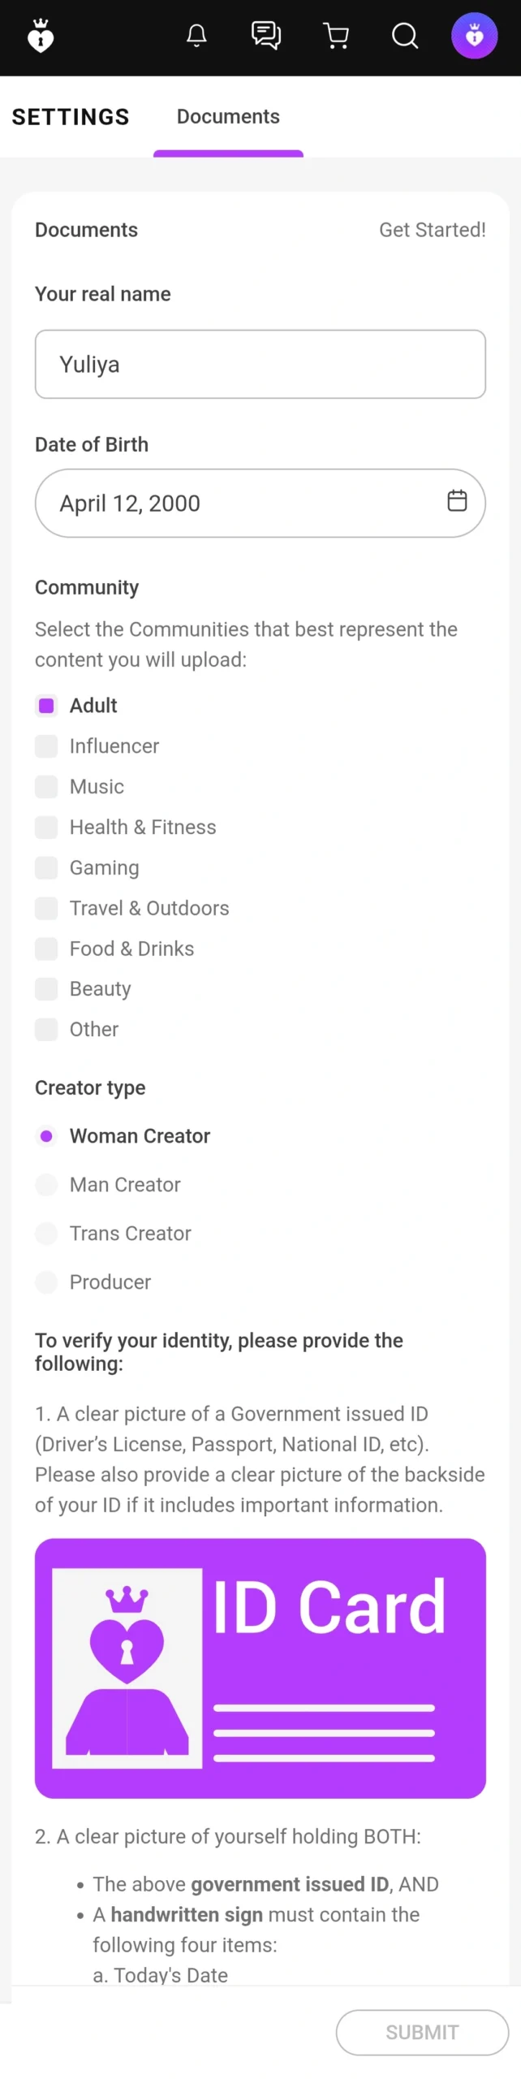
Task: Click the crowned heart home logo
Action: coord(41,37)
